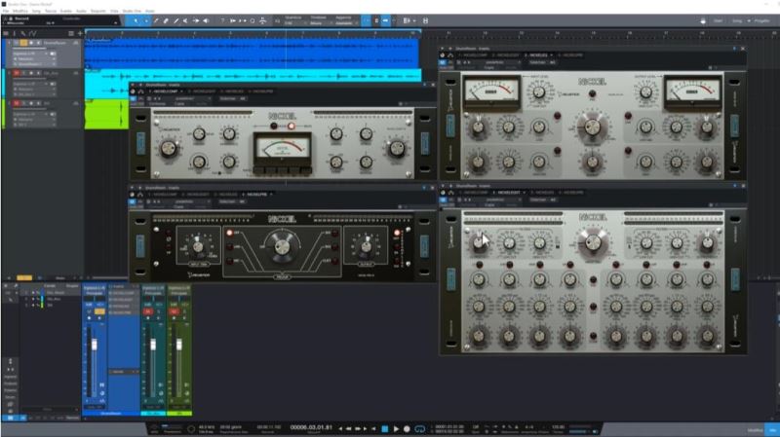This screenshot has width=780, height=437.
Task: Select the Bend tool in the toolbar
Action: [196, 20]
